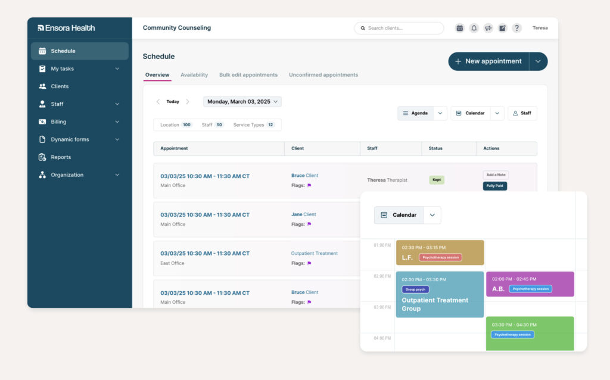610x380 pixels.
Task: Open first Bruce Client link
Action: click(x=304, y=176)
